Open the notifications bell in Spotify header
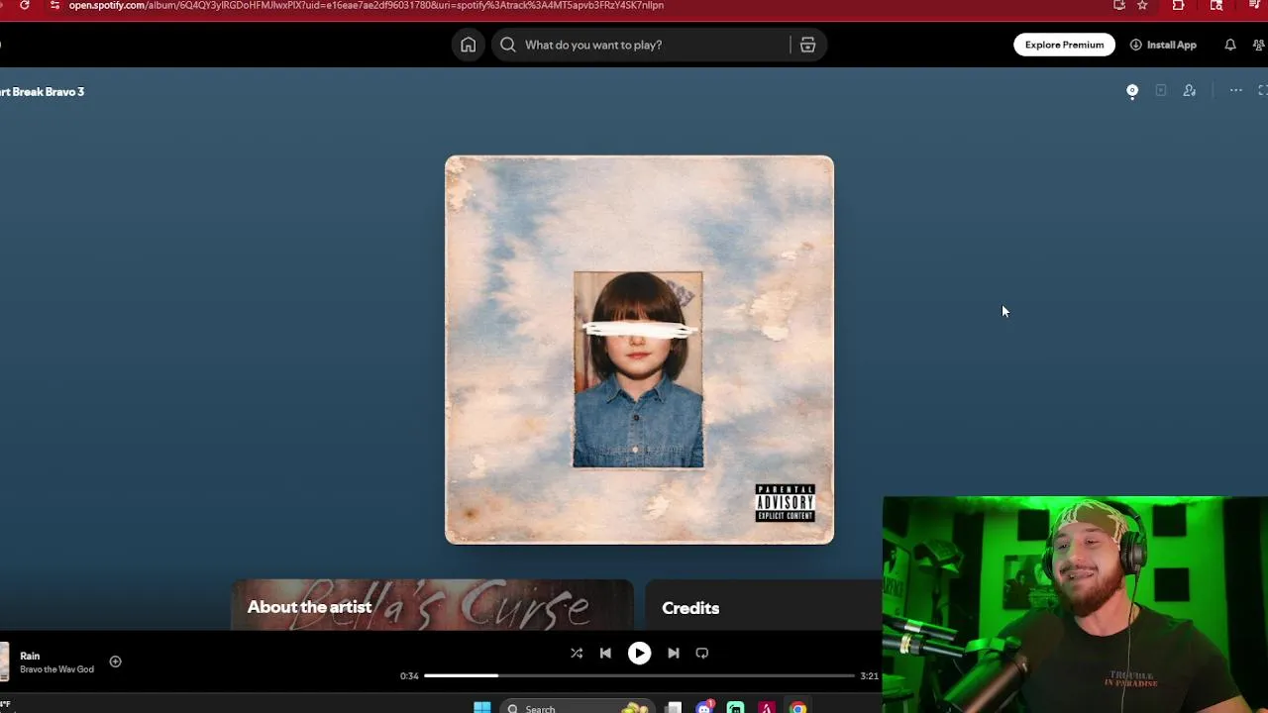Viewport: 1268px width, 713px height. tap(1229, 45)
